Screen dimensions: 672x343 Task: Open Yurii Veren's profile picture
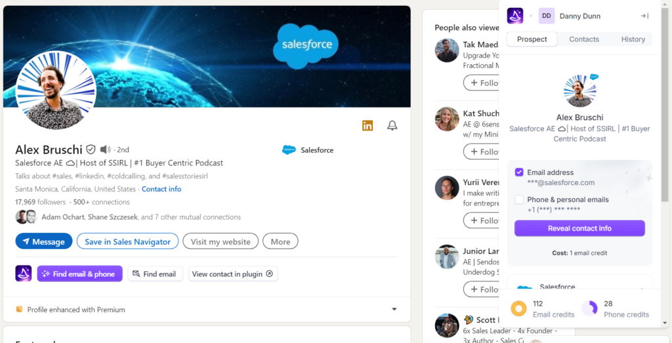pyautogui.click(x=447, y=188)
